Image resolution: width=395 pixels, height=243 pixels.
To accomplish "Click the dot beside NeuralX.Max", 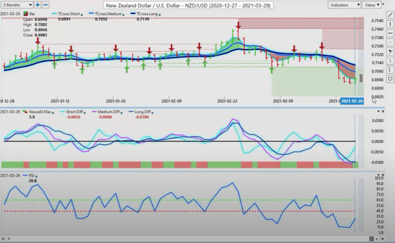I will [x=53, y=112].
